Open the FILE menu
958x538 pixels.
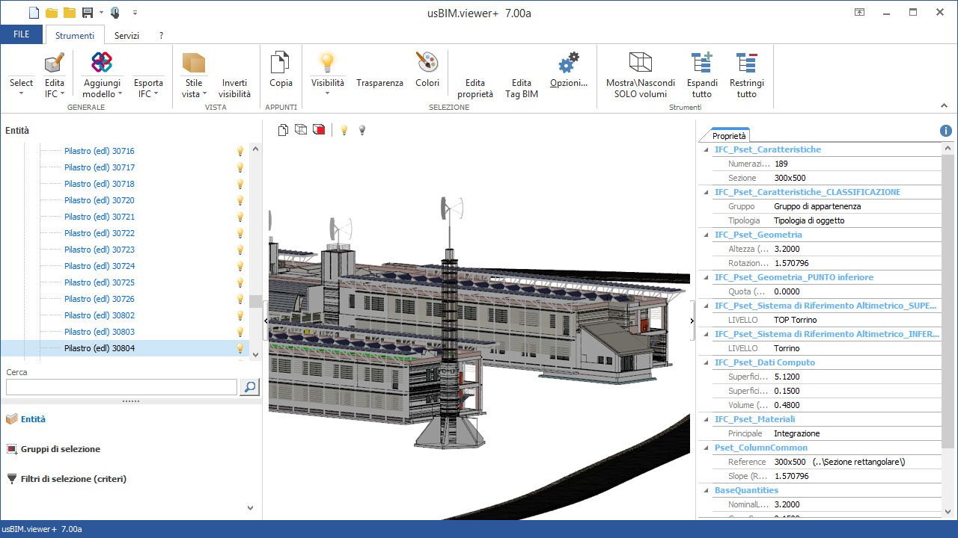pos(21,34)
